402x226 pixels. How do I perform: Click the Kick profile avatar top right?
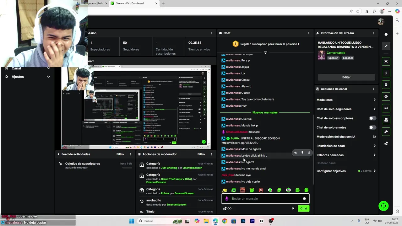pyautogui.click(x=381, y=21)
